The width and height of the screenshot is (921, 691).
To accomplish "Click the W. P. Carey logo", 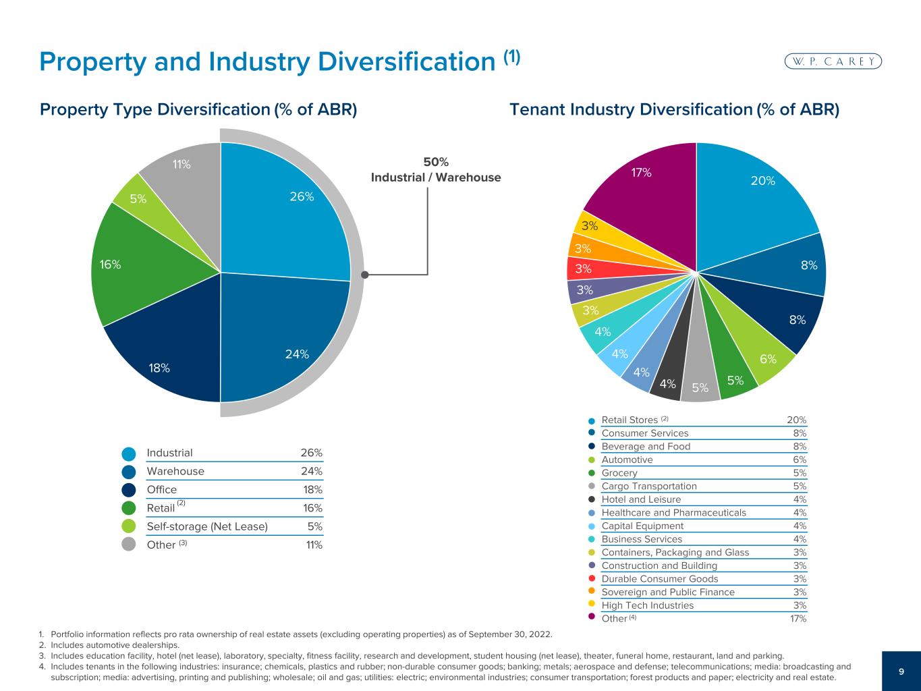I will 833,61.
